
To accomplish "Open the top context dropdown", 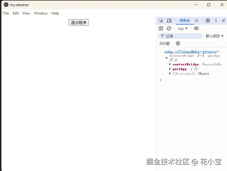I will (183, 29).
